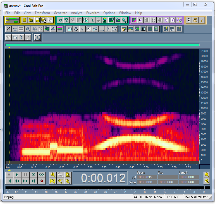Click the CD player icon
This screenshot has width=215, height=204.
(x=179, y=20)
